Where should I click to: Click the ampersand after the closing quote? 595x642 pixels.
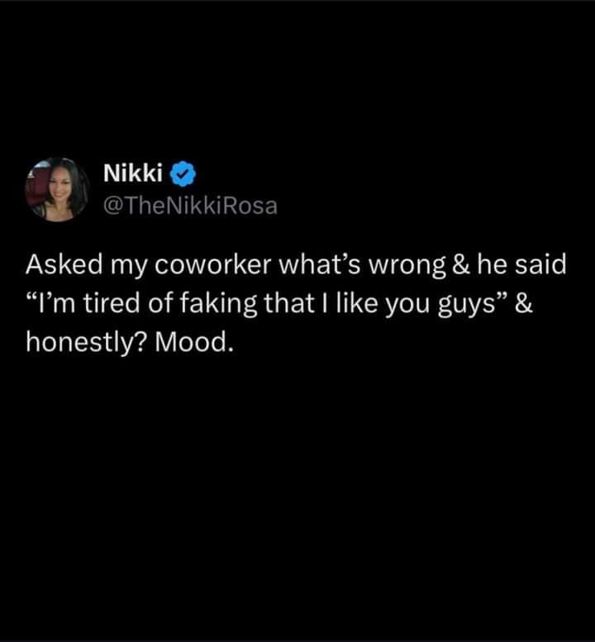coord(524,303)
